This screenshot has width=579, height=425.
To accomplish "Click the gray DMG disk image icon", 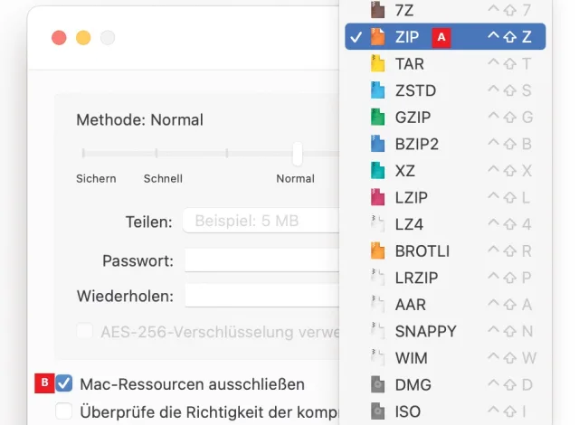I will (378, 384).
